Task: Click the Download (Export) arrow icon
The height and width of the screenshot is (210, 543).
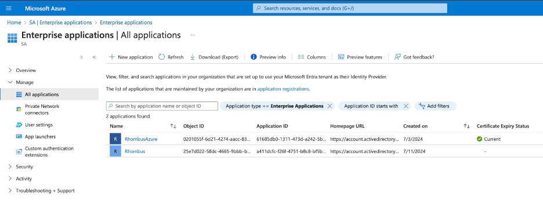Action: pos(193,57)
